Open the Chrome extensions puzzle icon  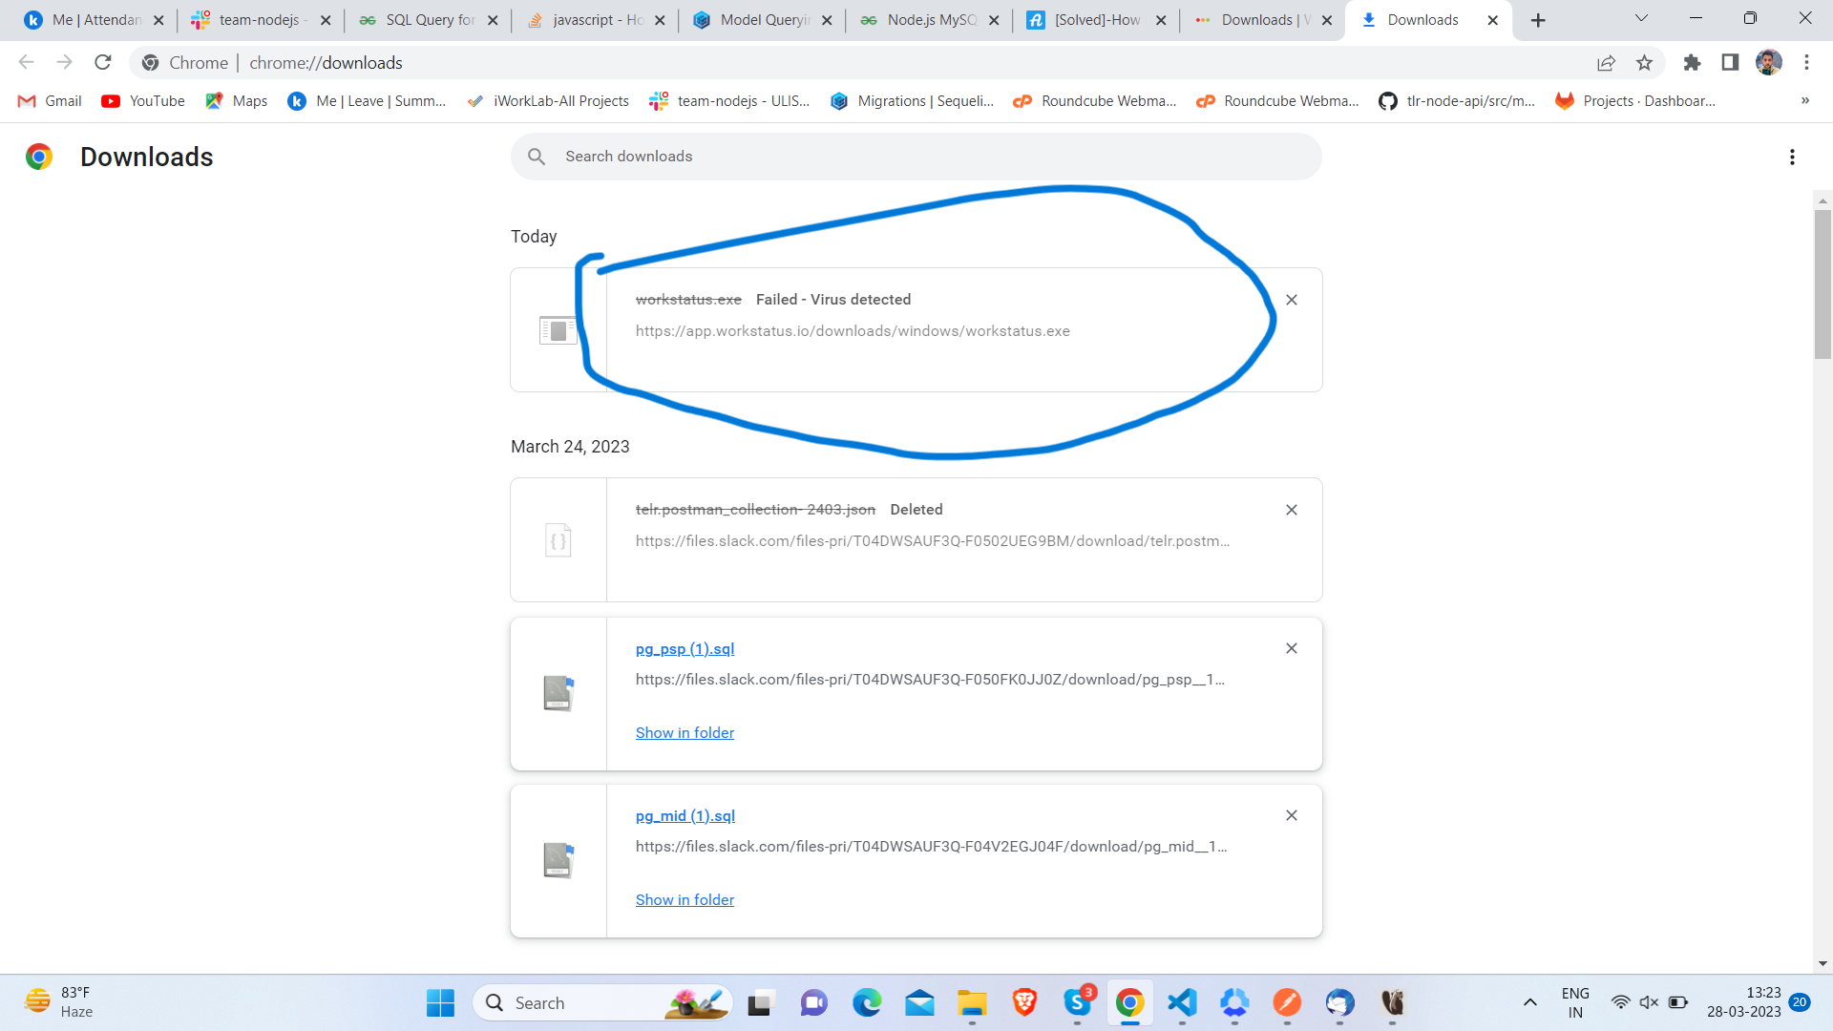coord(1692,63)
